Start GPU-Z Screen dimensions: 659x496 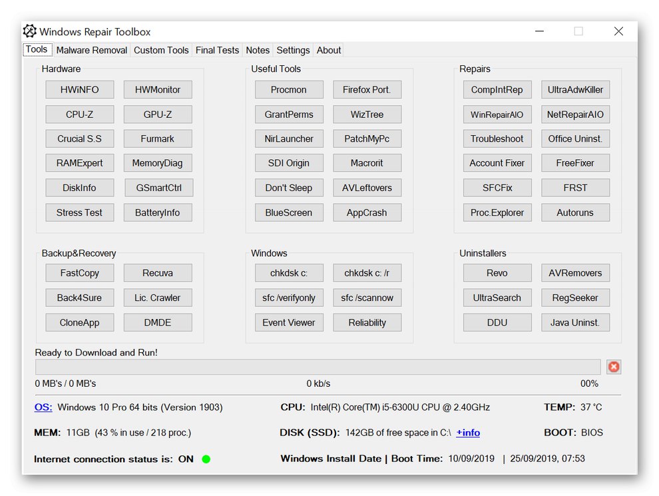[x=158, y=115]
